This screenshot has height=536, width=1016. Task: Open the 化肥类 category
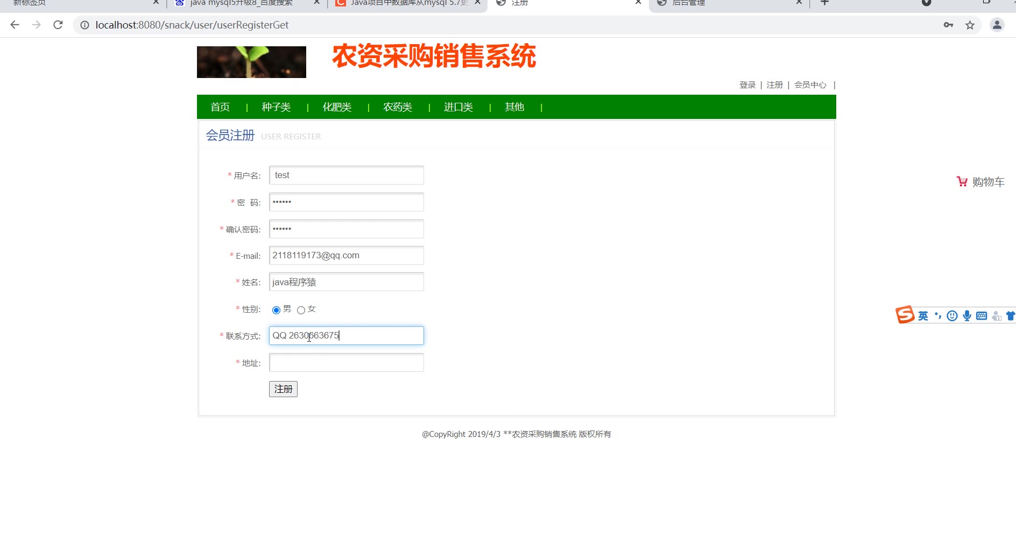337,107
